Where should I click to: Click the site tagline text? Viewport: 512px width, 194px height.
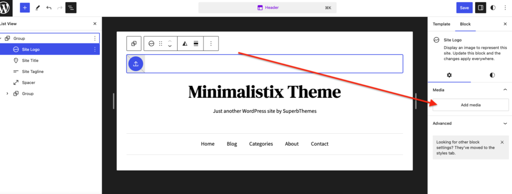[x=265, y=111]
